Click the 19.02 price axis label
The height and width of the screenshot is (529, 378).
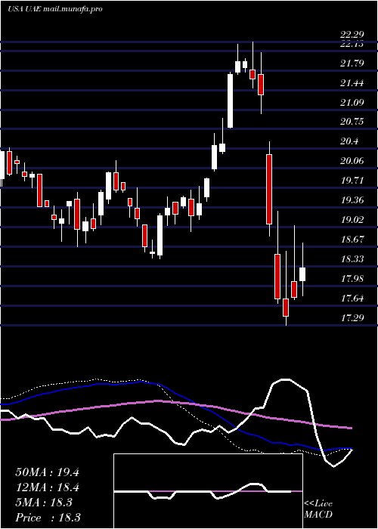coord(352,220)
